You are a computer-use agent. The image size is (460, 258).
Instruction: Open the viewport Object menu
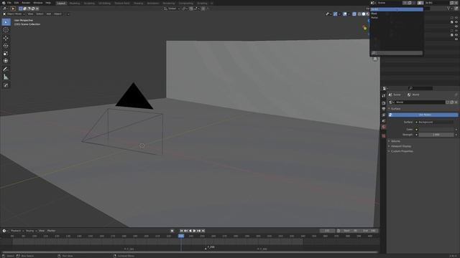[x=57, y=14]
